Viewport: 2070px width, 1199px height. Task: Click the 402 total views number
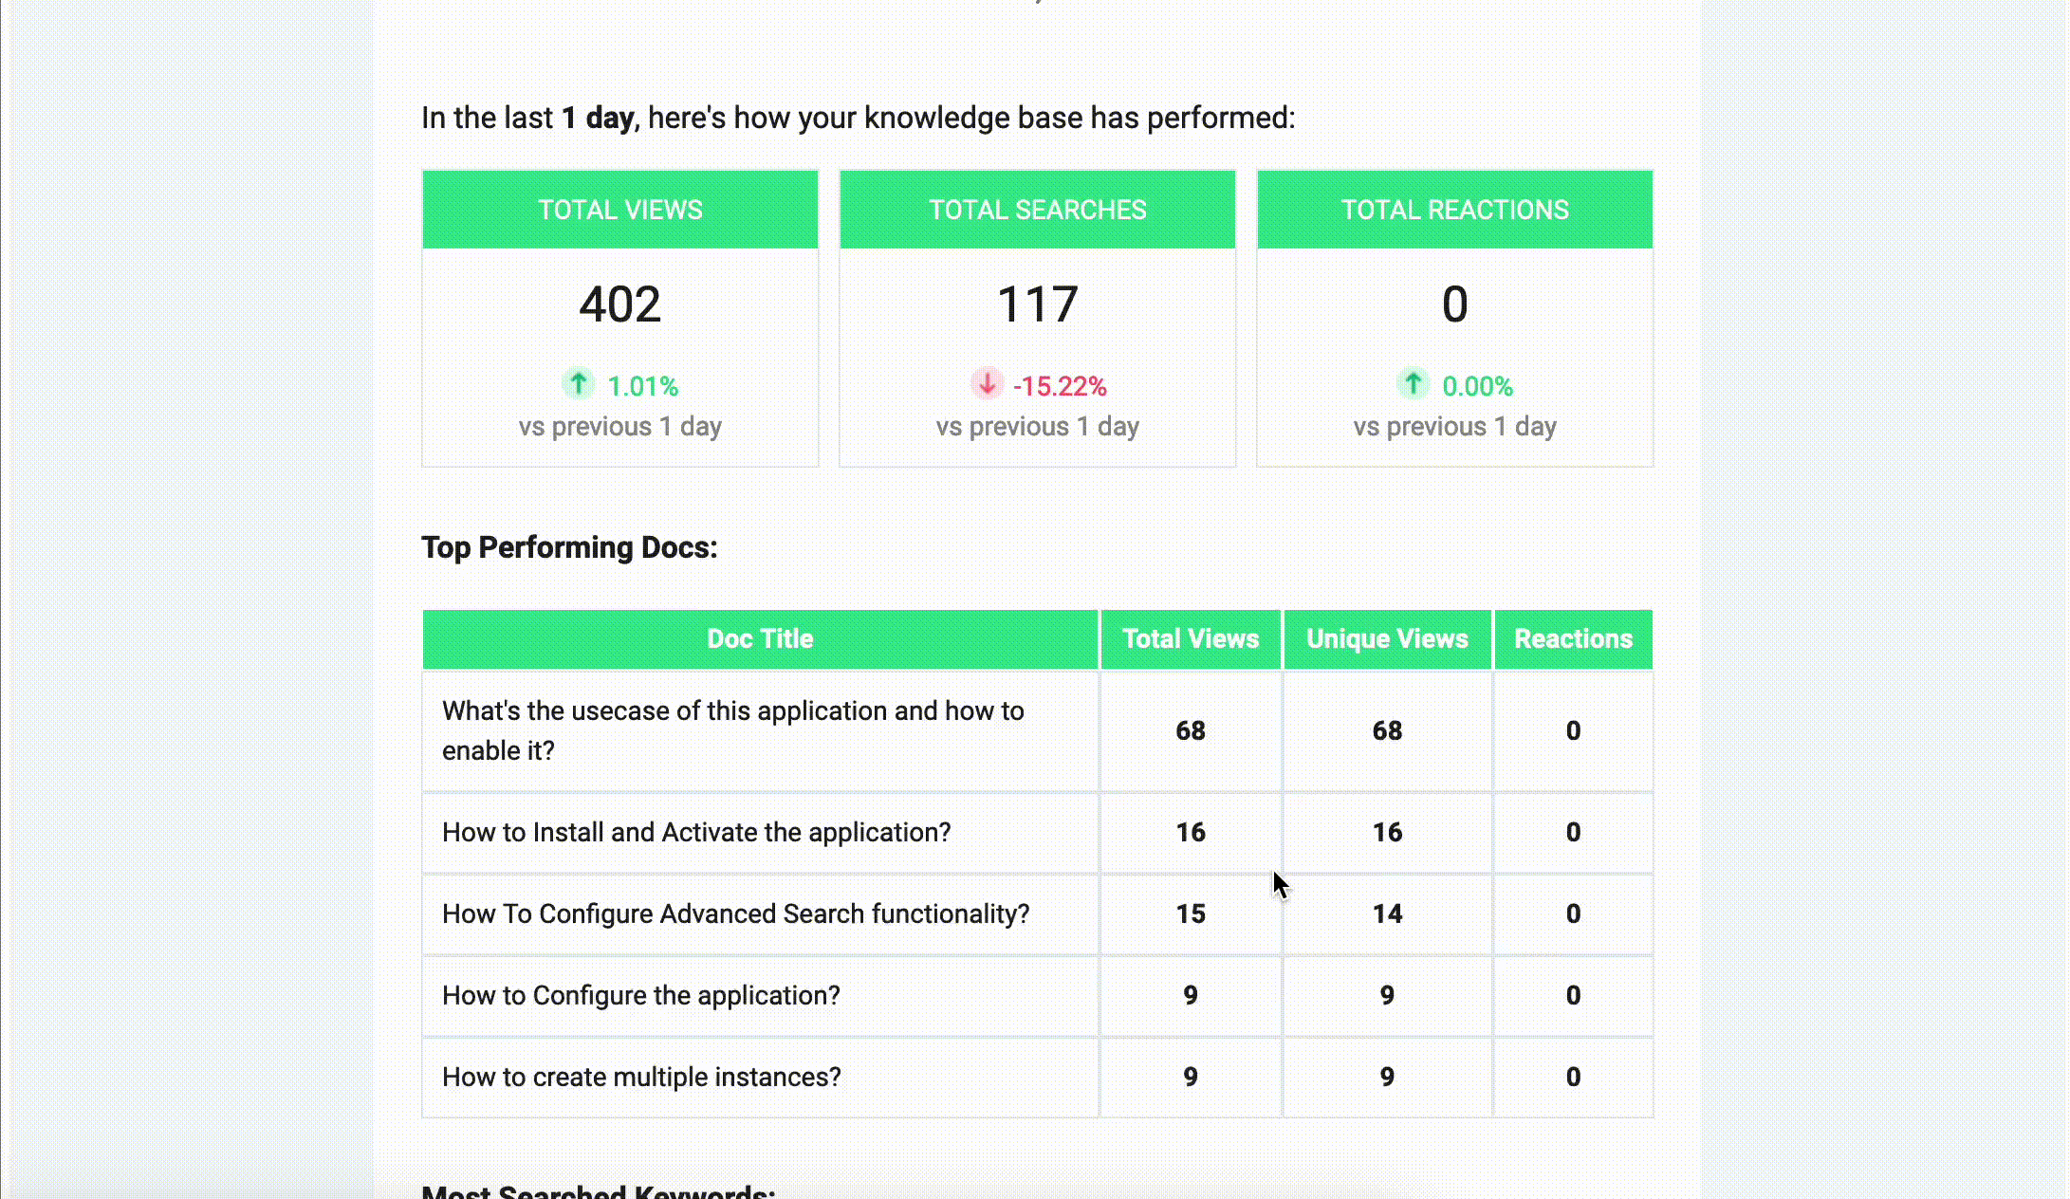620,304
